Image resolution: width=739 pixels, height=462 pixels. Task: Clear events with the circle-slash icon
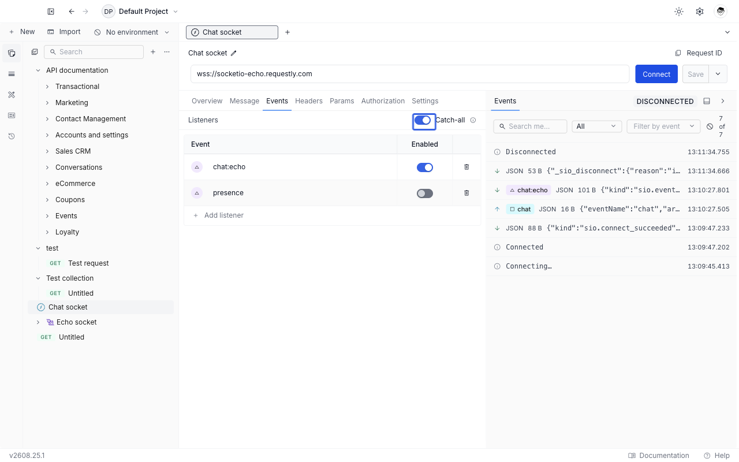click(x=710, y=126)
